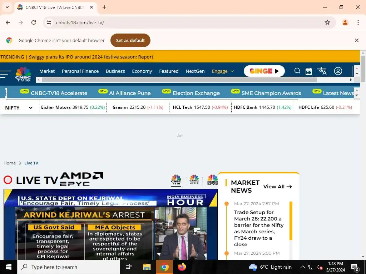
Task: Click the address bar URL field
Action: click(x=189, y=22)
